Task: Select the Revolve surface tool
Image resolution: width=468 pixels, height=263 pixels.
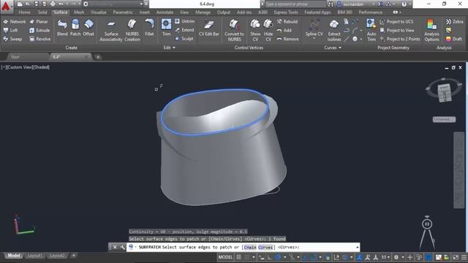Action: click(39, 39)
